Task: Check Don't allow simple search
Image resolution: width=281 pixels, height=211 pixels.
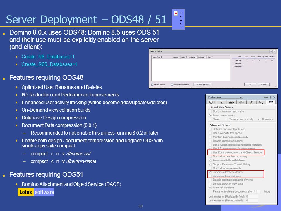Action: tap(210, 168)
